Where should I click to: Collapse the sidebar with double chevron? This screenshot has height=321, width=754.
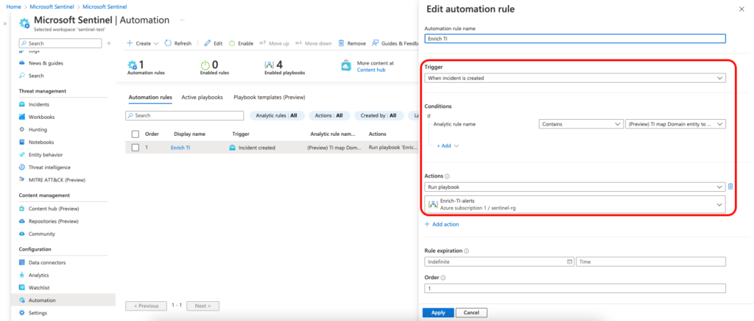pyautogui.click(x=109, y=43)
